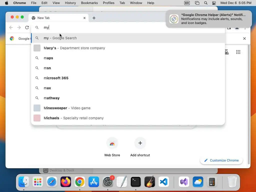
Task: Click the date and time in menu bar
Action: (235, 3)
